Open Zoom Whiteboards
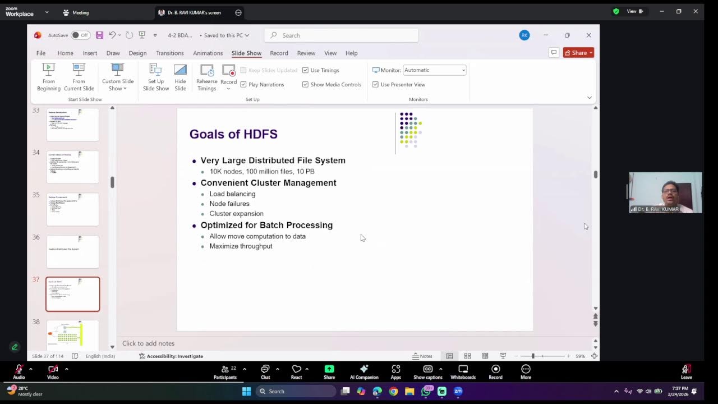Image resolution: width=718 pixels, height=404 pixels. pyautogui.click(x=463, y=372)
